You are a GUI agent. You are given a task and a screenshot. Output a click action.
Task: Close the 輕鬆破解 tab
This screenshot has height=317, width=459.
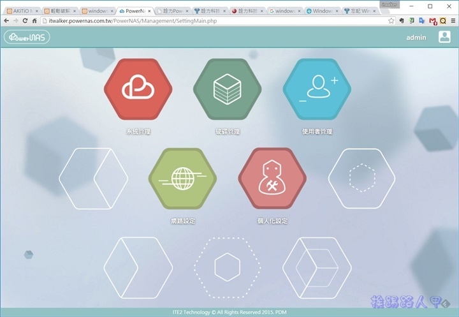[75, 11]
